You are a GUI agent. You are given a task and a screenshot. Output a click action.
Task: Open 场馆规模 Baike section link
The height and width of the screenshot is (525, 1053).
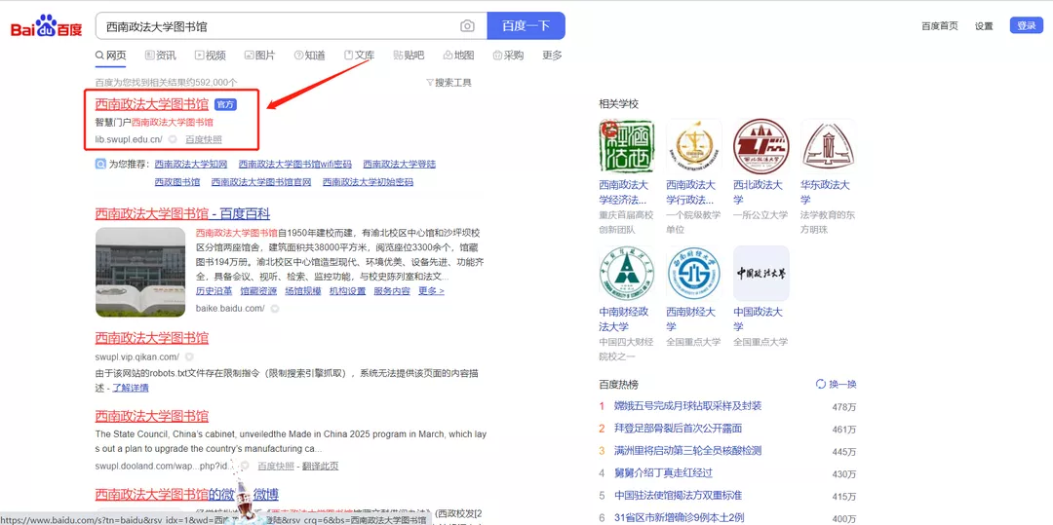[303, 291]
